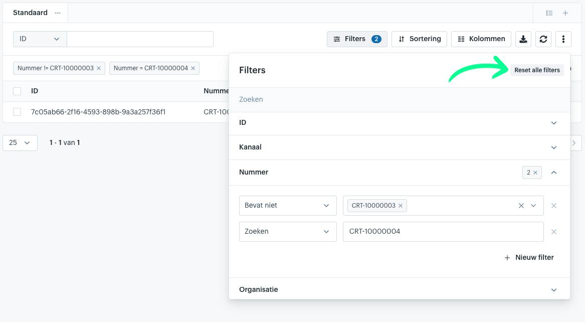Select ID text 7c05ab66-2f16-4593-898b-9a3a257f36f1

pos(98,112)
